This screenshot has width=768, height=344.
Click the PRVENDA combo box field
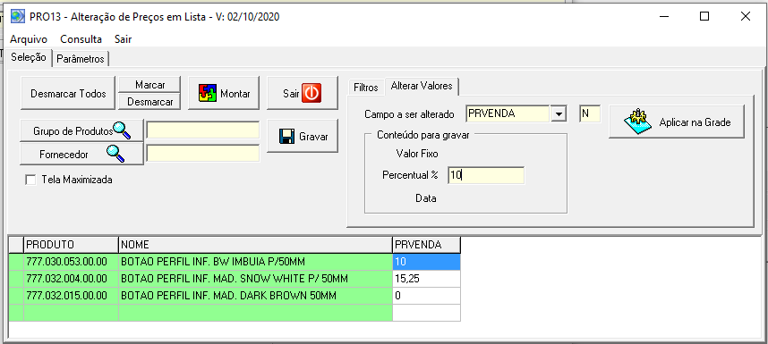click(x=508, y=113)
